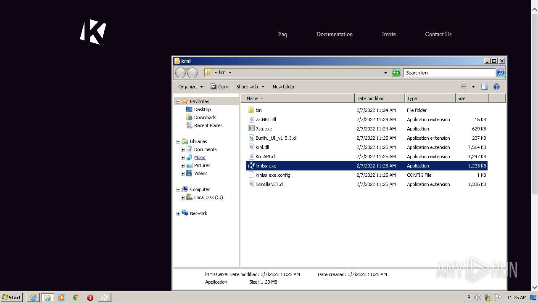Select the krnlss.exe application icon

tap(251, 166)
